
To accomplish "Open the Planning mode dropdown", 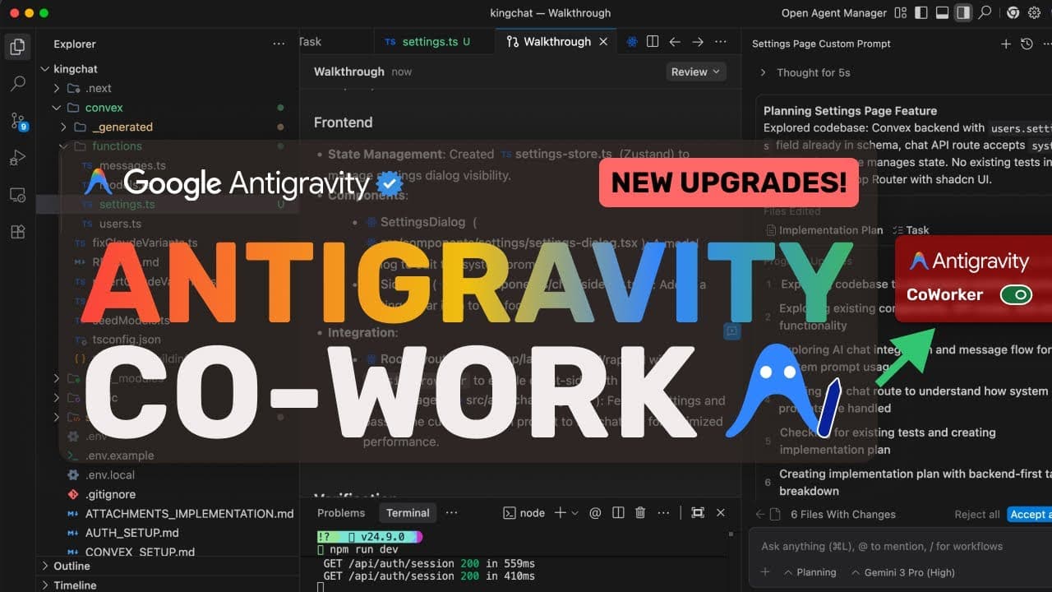I will [x=810, y=572].
